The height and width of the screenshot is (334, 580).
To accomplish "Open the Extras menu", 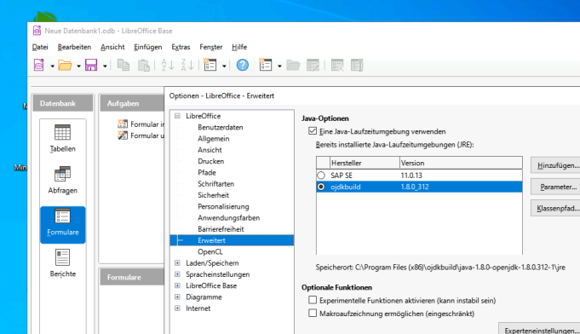I will [181, 47].
